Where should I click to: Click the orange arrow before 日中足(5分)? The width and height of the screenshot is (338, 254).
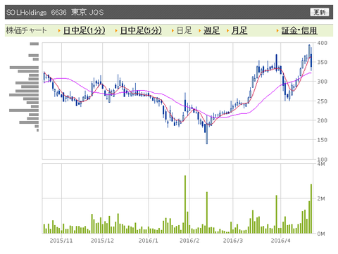(116, 31)
